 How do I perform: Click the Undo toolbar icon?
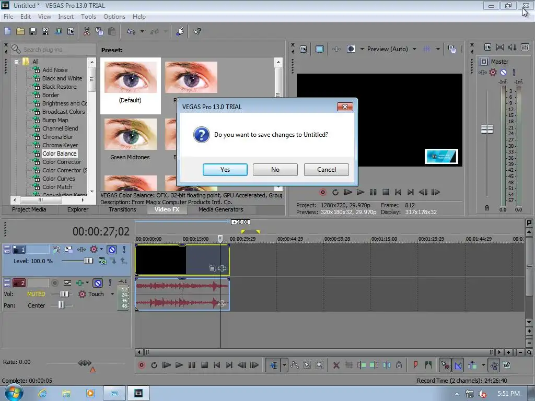(x=131, y=31)
